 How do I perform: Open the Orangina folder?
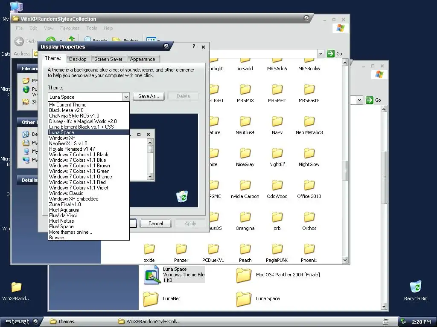point(245,218)
